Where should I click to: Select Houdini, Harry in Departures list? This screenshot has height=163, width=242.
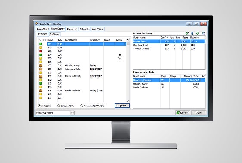coord(169,84)
